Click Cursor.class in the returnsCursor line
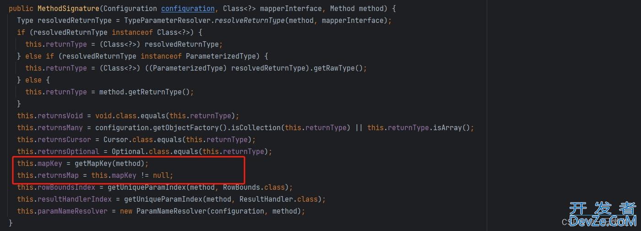641x231 pixels. (x=126, y=140)
